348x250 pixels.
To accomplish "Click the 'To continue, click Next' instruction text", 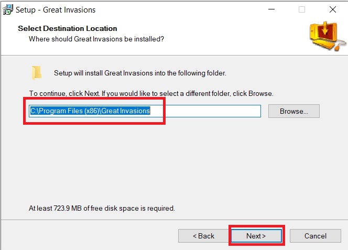I will [151, 93].
